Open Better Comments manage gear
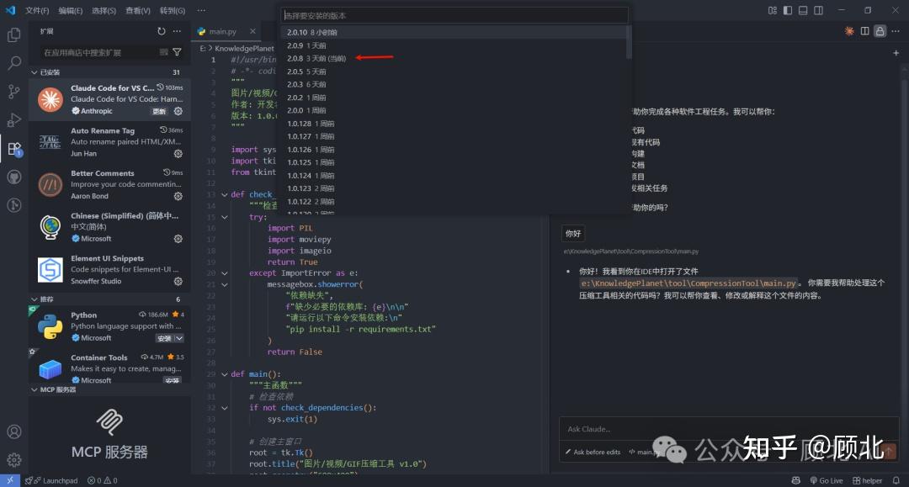This screenshot has height=487, width=909. click(178, 196)
